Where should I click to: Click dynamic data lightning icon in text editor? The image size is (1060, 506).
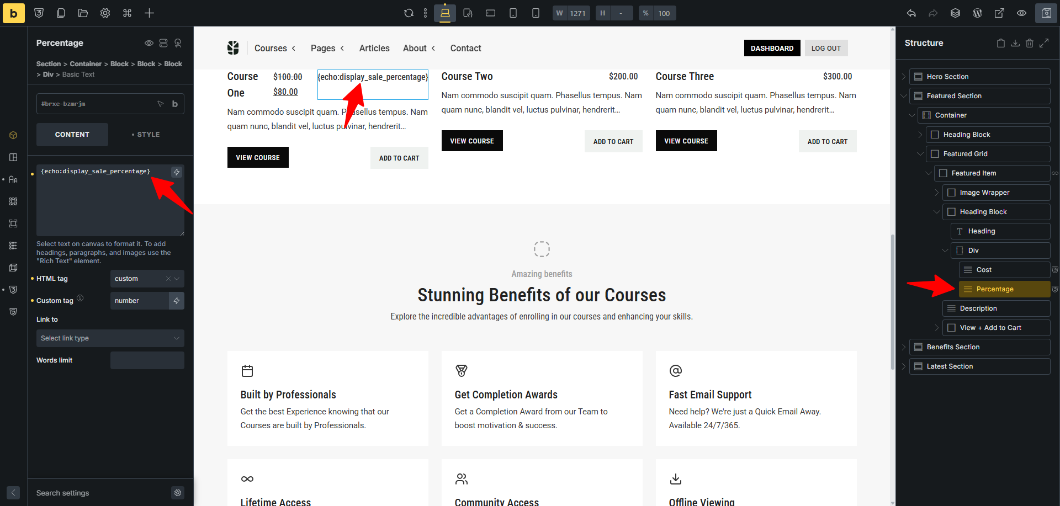[177, 172]
